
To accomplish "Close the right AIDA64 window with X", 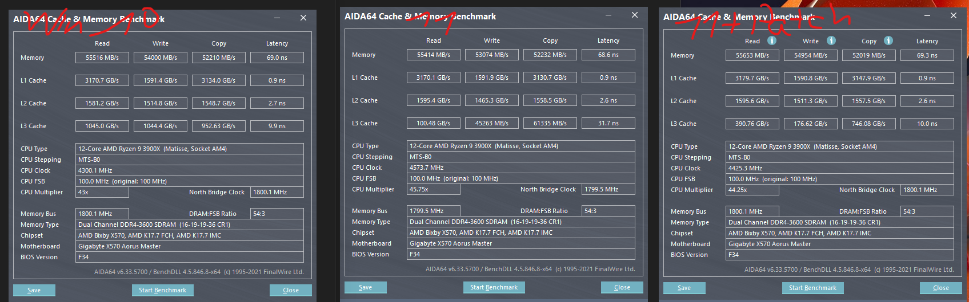I will (953, 16).
